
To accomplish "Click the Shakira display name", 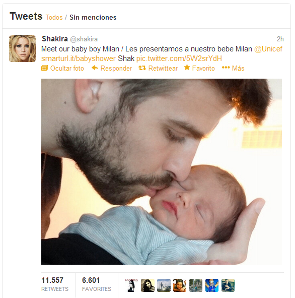I will [x=55, y=39].
